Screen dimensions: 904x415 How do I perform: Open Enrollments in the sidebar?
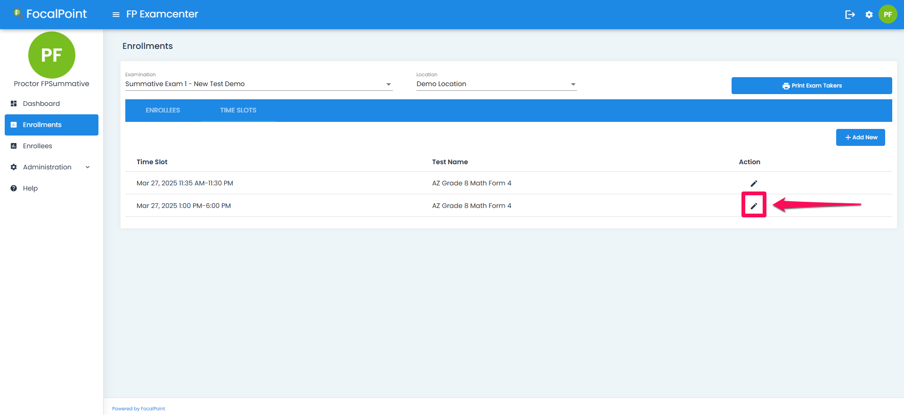pos(42,125)
